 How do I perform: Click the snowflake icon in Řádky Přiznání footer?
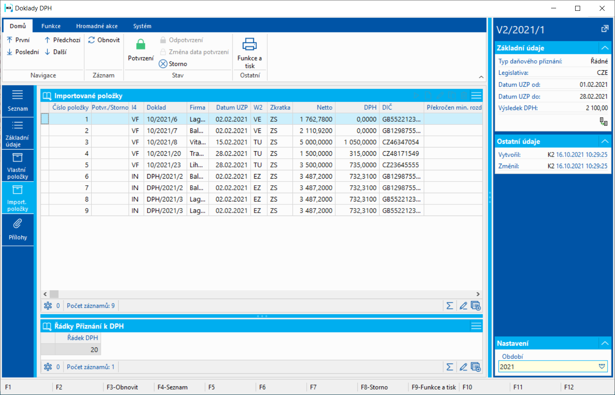pos(48,367)
